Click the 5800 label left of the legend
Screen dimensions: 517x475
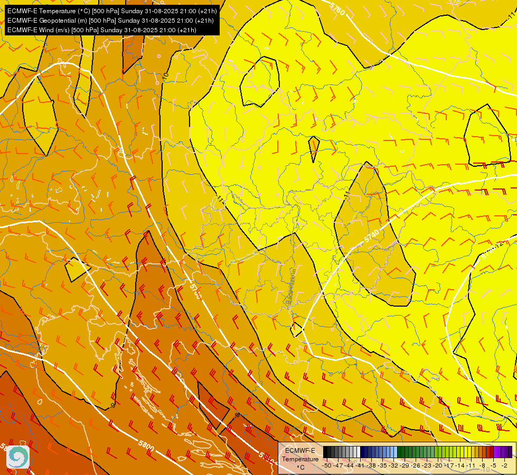[x=146, y=445]
